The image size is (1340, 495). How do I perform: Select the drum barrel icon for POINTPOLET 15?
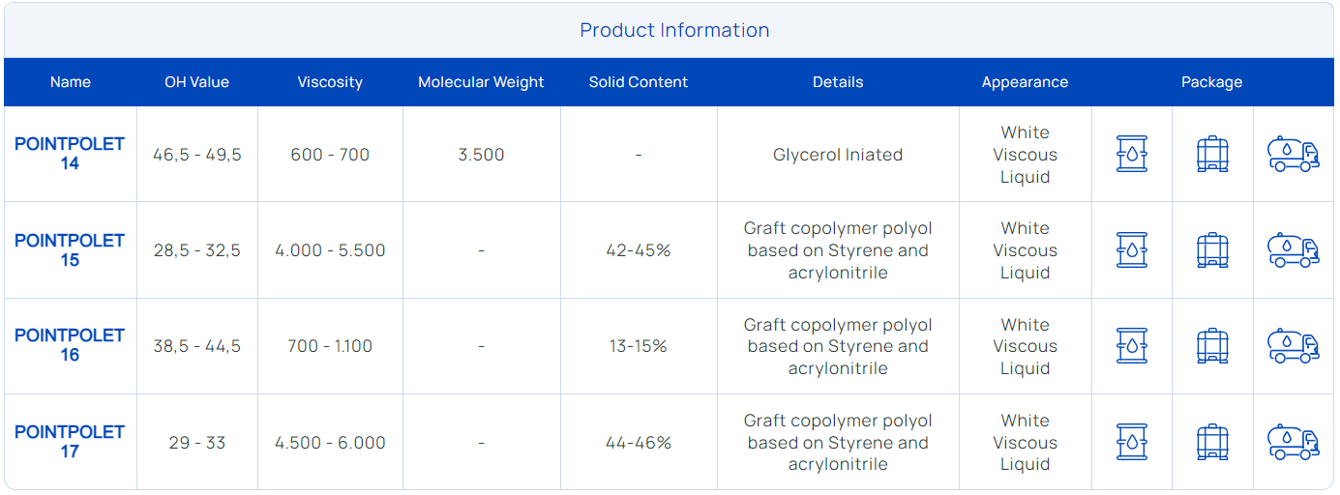pyautogui.click(x=1131, y=249)
